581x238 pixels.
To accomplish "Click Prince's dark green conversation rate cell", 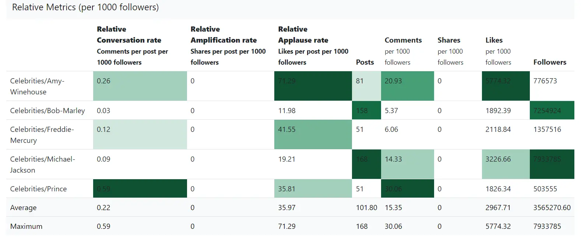I will tap(140, 189).
